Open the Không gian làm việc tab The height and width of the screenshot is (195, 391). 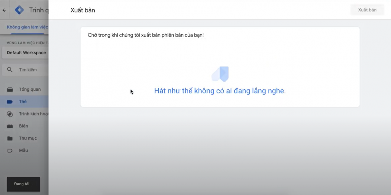click(x=27, y=27)
